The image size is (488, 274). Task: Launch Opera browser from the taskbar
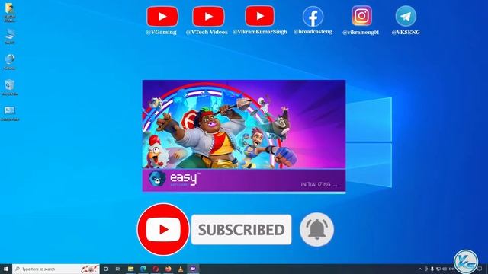(156, 269)
